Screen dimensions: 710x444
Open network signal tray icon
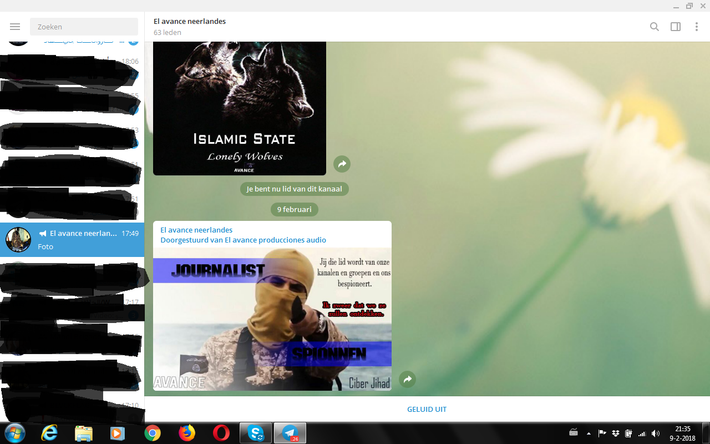click(642, 433)
